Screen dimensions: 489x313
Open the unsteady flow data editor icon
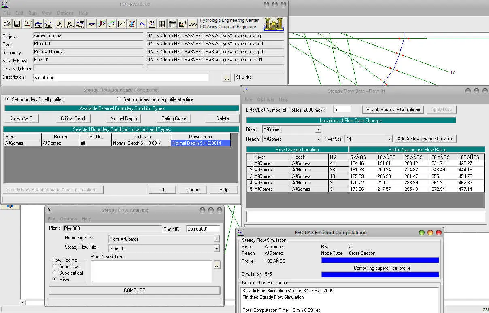point(48,24)
